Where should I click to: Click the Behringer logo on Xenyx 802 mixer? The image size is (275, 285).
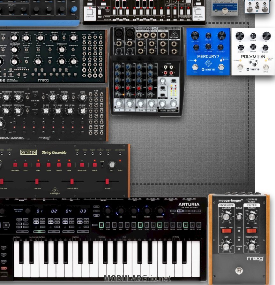point(174,34)
